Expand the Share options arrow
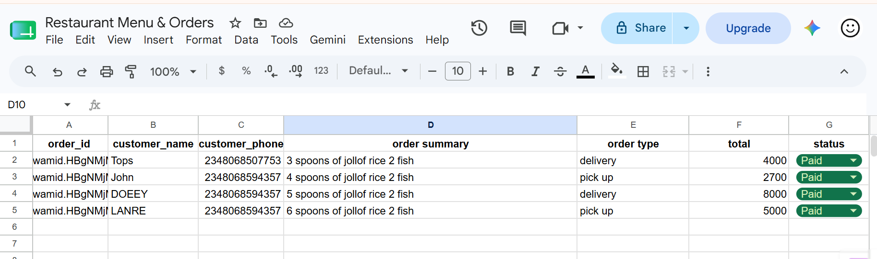 686,28
